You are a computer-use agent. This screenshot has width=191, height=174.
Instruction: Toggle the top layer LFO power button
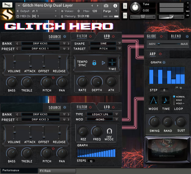(113, 36)
